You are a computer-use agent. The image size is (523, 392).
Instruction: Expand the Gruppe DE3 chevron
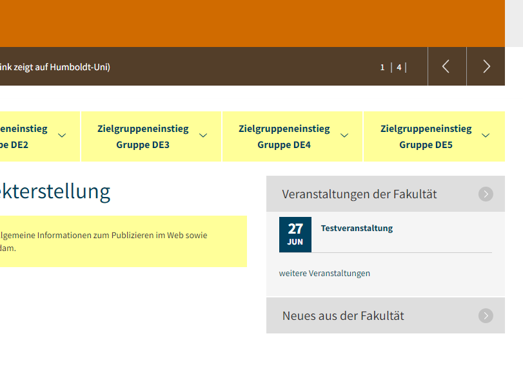tap(203, 135)
